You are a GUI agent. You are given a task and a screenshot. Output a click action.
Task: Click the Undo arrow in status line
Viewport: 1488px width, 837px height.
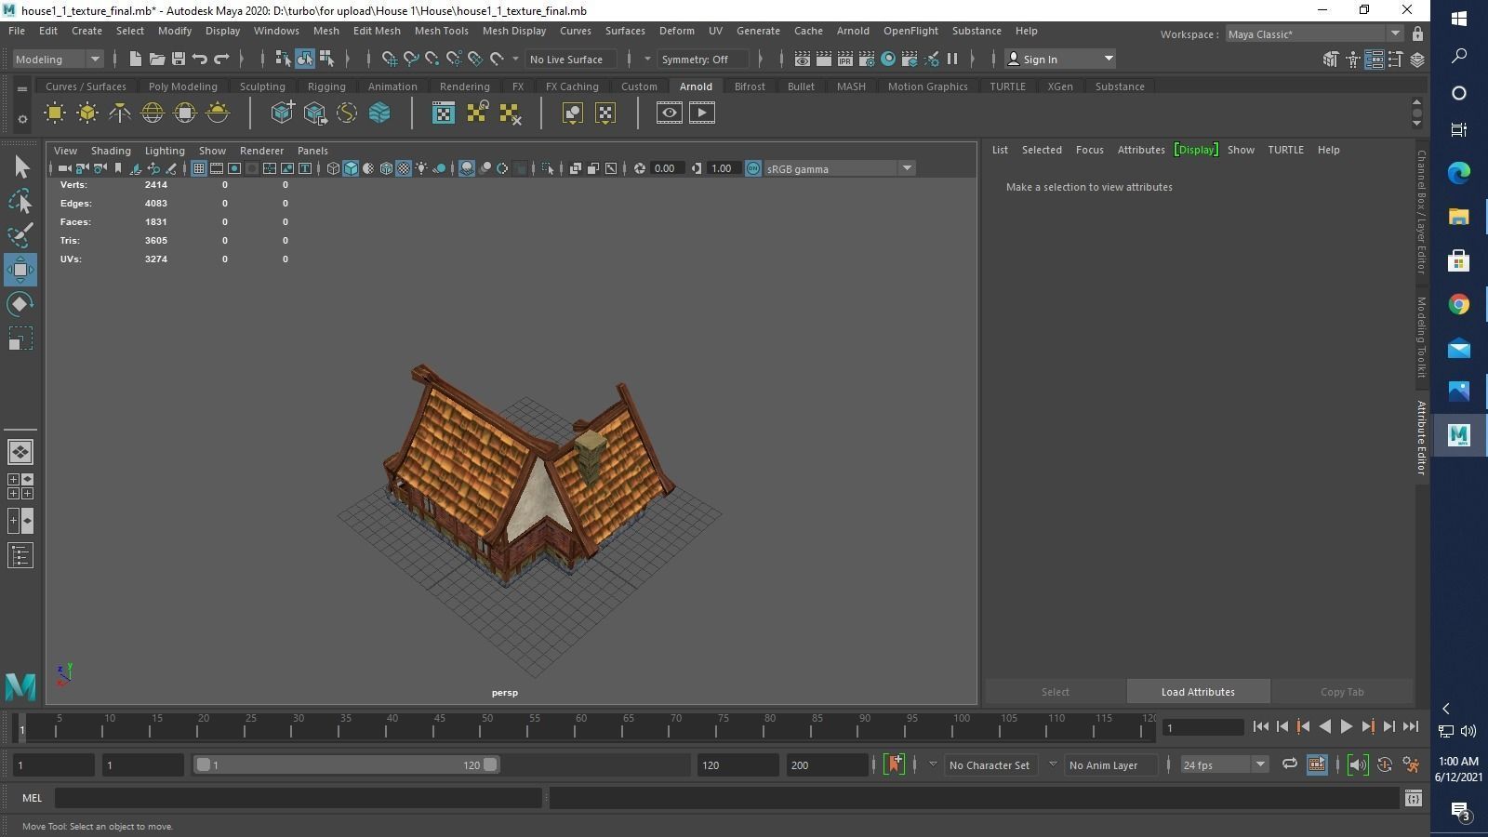pyautogui.click(x=199, y=59)
